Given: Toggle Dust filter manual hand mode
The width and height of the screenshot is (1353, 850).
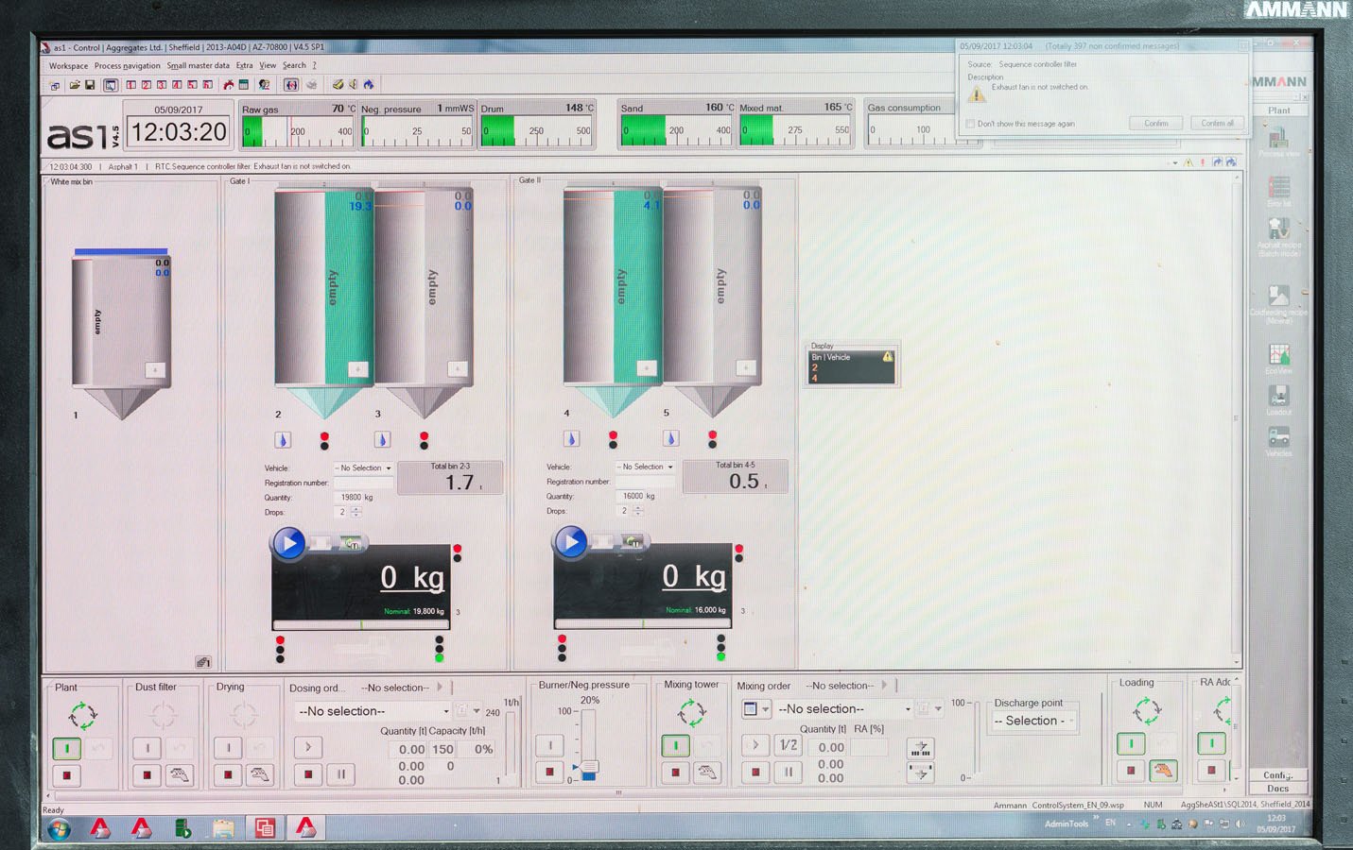Looking at the screenshot, I should click(180, 775).
